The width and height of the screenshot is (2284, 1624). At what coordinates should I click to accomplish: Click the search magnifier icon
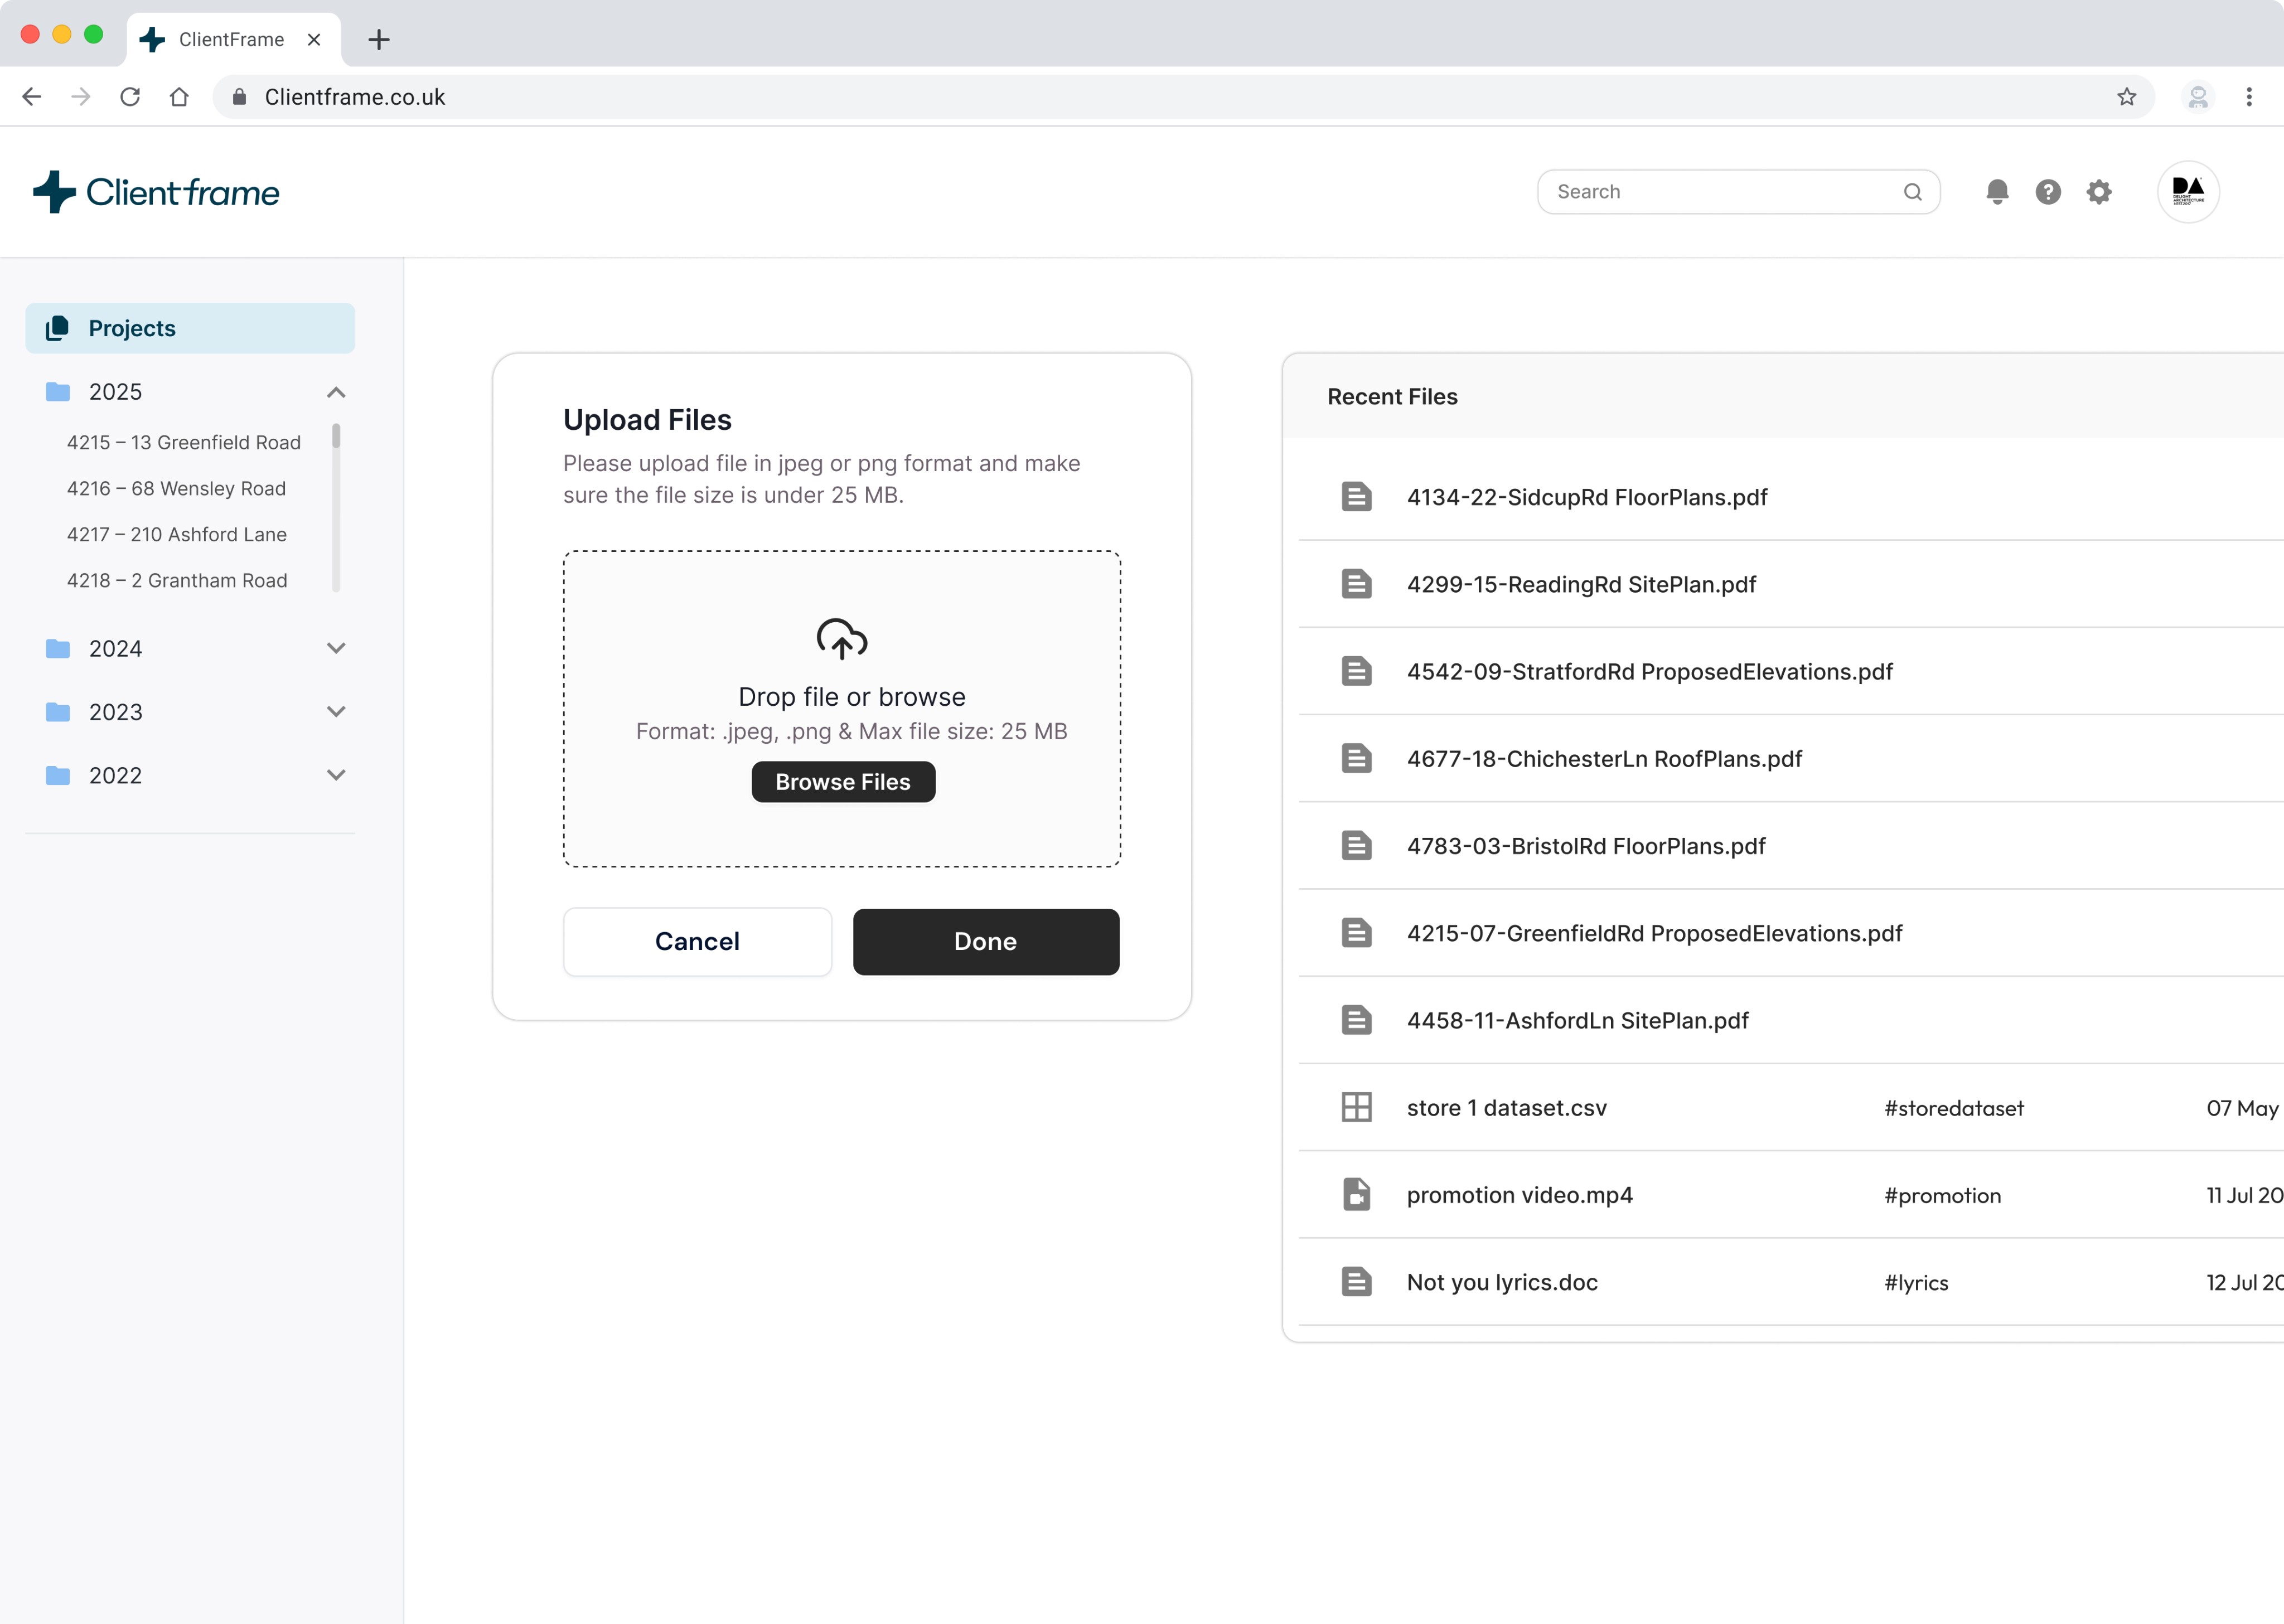pyautogui.click(x=1912, y=192)
